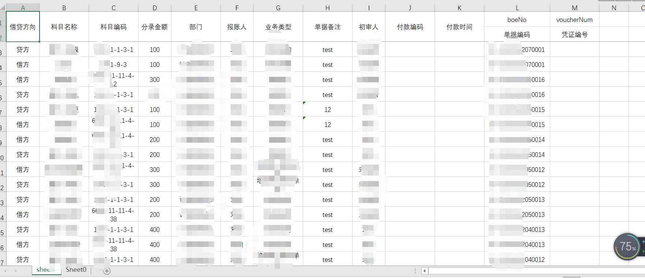Click next sheet navigation arrow
Image resolution: width=645 pixels, height=278 pixels.
(15, 271)
